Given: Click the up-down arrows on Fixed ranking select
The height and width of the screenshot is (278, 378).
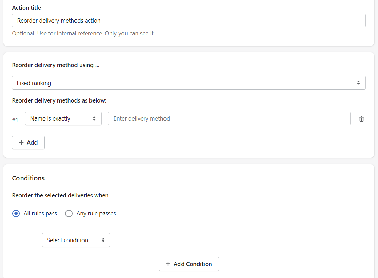Looking at the screenshot, I should pyautogui.click(x=359, y=83).
